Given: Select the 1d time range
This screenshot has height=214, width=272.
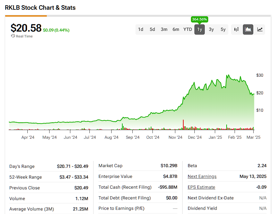Looking at the screenshot, I should click(141, 29).
